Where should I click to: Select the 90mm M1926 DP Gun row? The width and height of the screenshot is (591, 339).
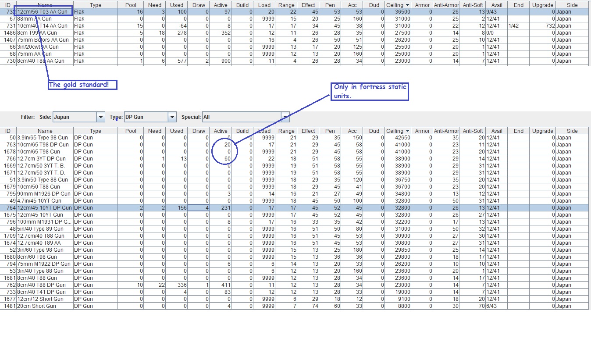click(294, 194)
